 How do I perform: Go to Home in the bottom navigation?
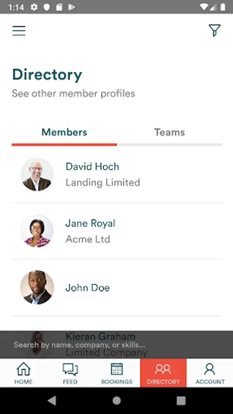tap(23, 373)
